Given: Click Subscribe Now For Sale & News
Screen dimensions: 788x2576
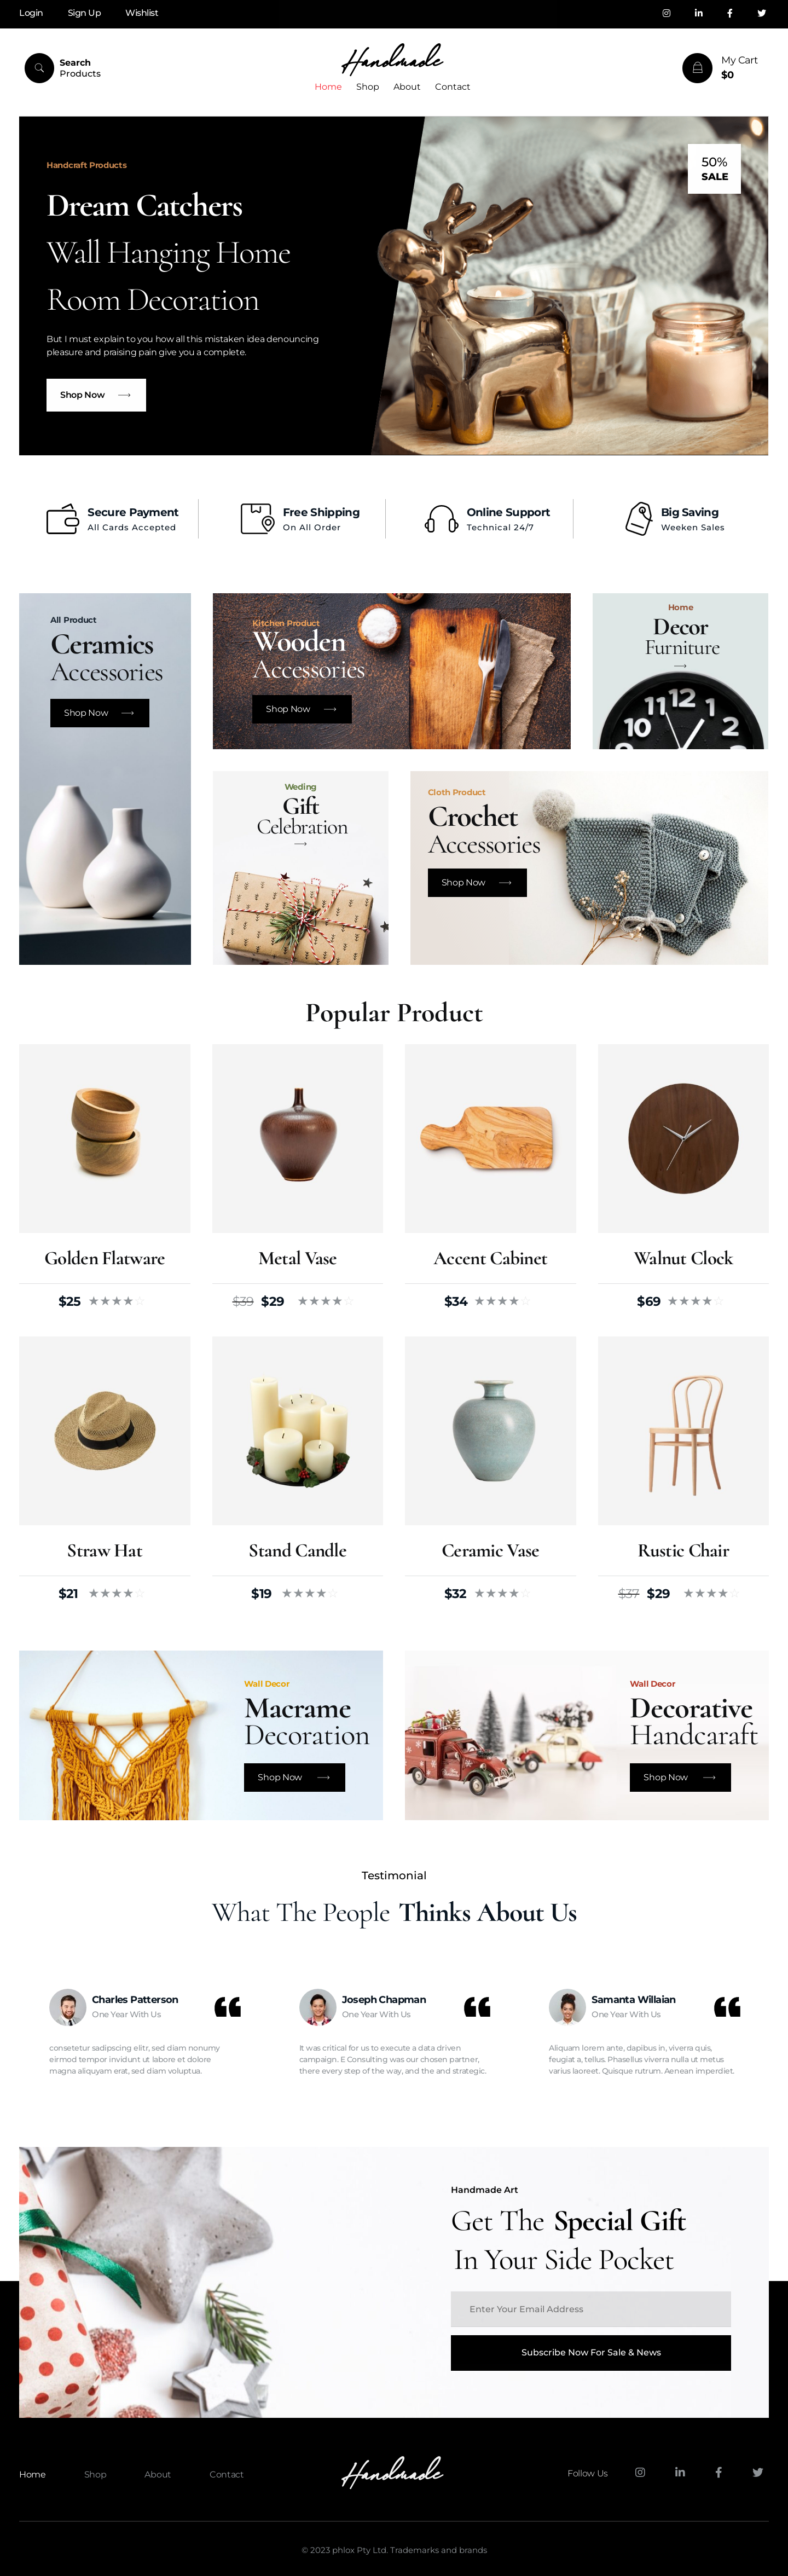Looking at the screenshot, I should [590, 2352].
